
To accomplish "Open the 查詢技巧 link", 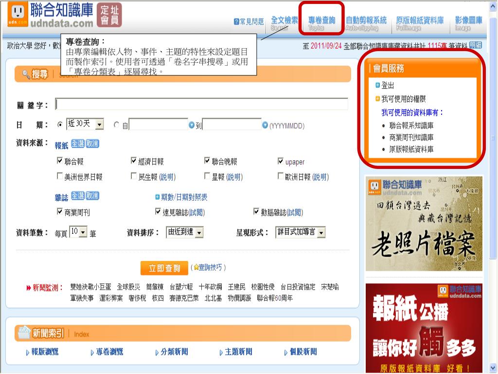I will pos(210,267).
